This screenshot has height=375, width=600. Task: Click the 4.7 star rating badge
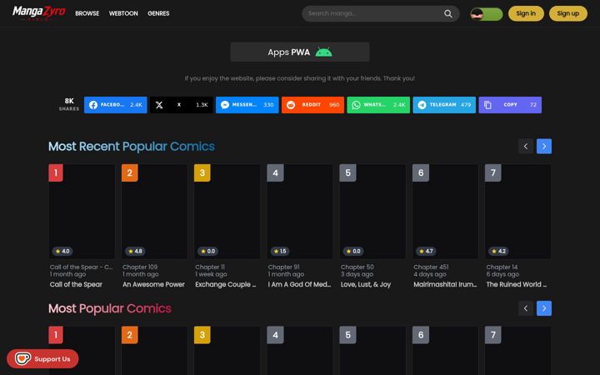427,251
